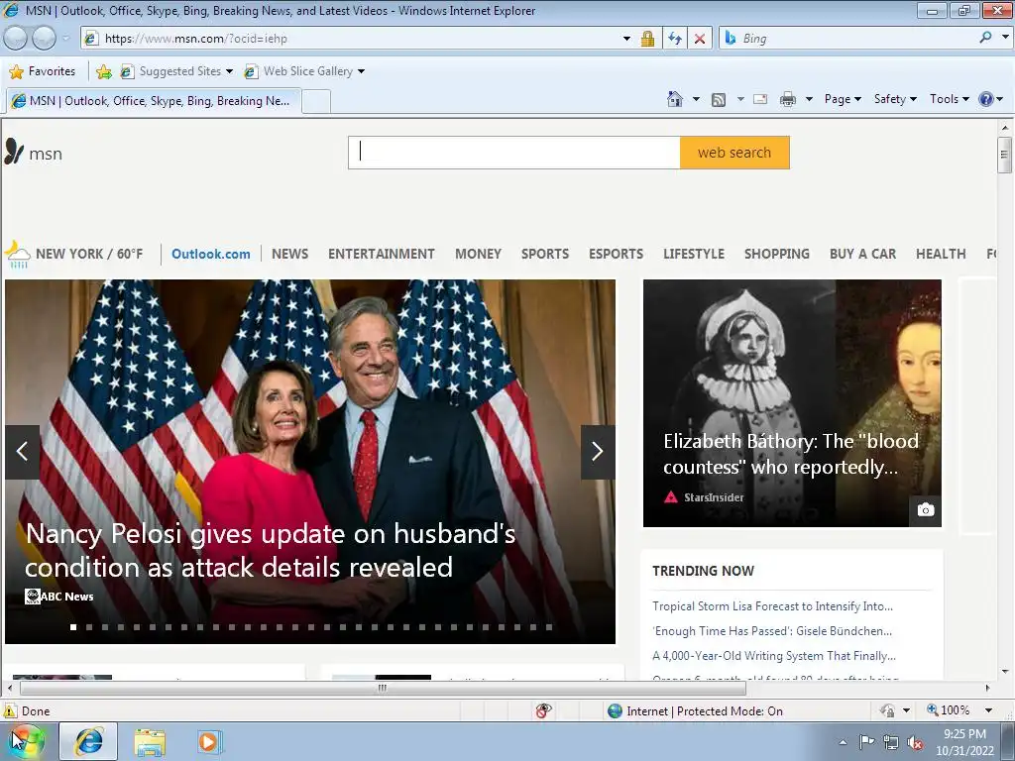Click the security lock icon in address bar
The image size is (1015, 761).
pos(647,39)
